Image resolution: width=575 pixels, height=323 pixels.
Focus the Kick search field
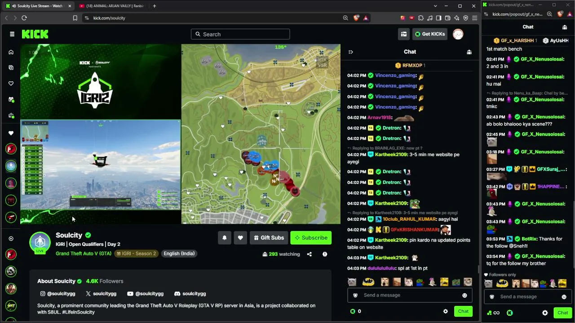tap(240, 34)
